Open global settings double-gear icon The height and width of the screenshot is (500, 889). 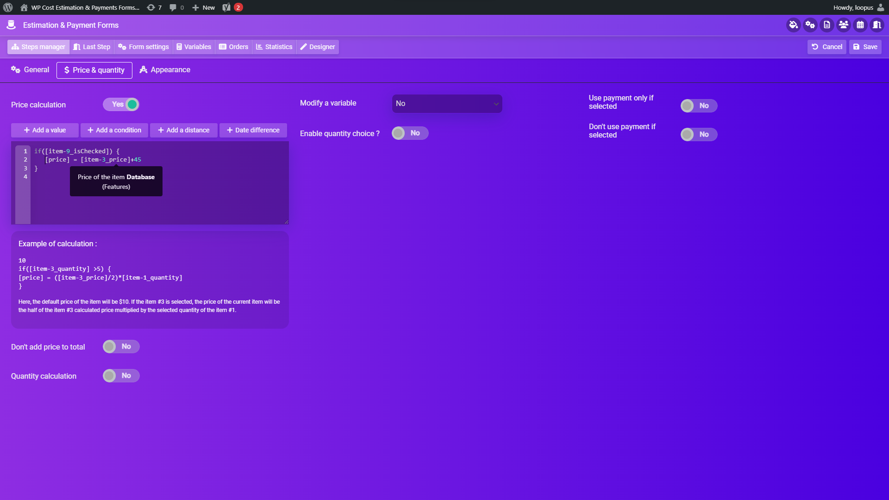pos(810,25)
